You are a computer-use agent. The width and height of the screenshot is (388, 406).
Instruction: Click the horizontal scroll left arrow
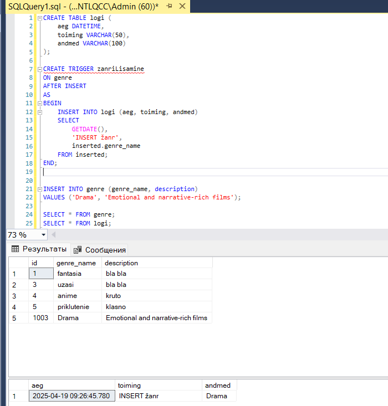54,235
